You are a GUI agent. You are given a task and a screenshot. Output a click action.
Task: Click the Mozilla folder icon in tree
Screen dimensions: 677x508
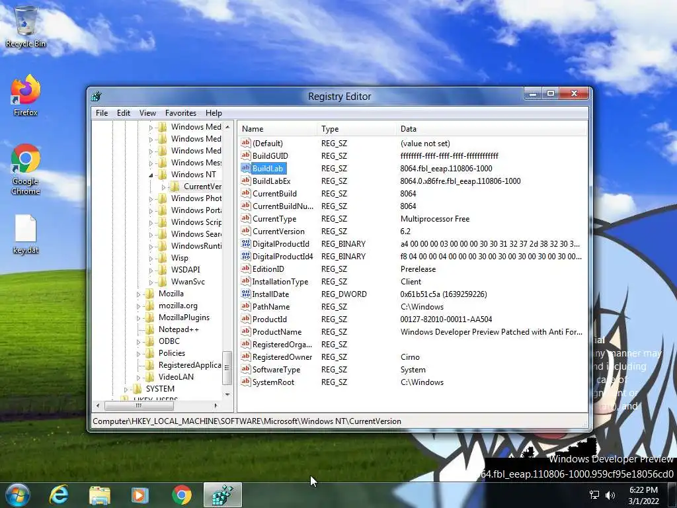pyautogui.click(x=150, y=293)
